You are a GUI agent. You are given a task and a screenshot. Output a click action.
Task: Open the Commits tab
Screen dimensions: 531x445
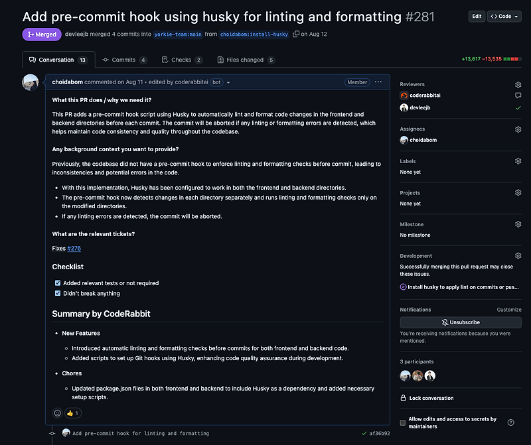point(125,59)
